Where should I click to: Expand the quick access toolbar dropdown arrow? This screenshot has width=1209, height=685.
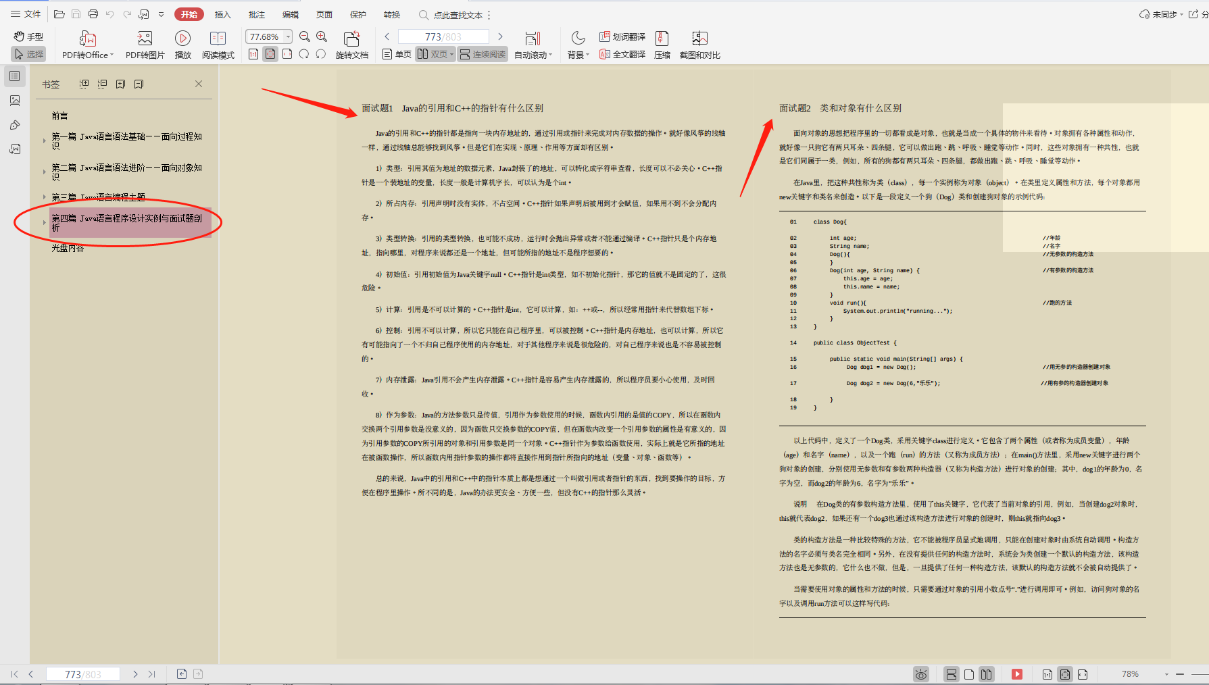point(161,14)
